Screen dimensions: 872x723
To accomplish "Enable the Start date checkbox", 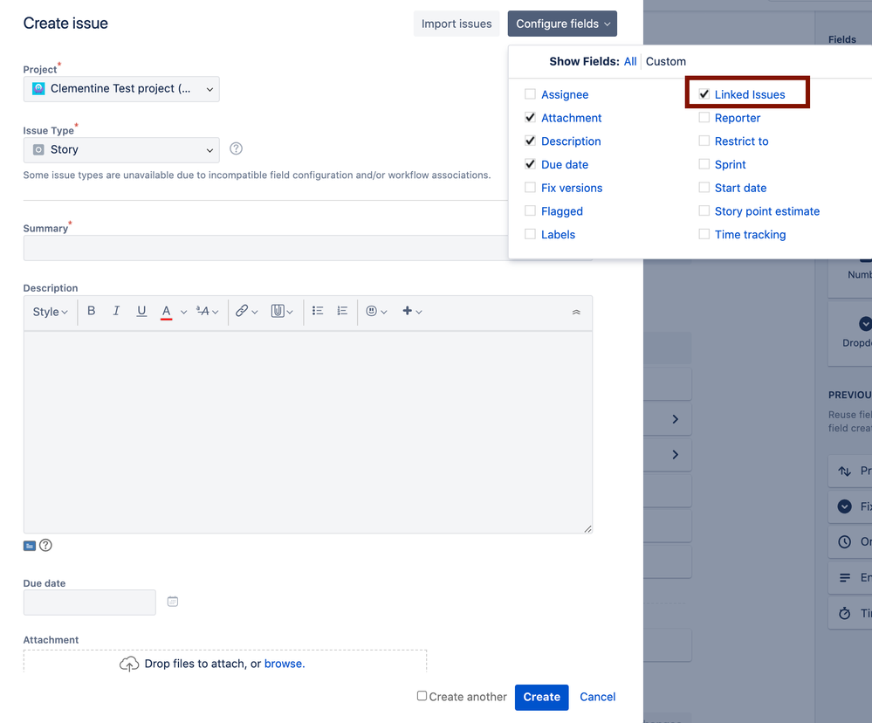I will click(704, 188).
